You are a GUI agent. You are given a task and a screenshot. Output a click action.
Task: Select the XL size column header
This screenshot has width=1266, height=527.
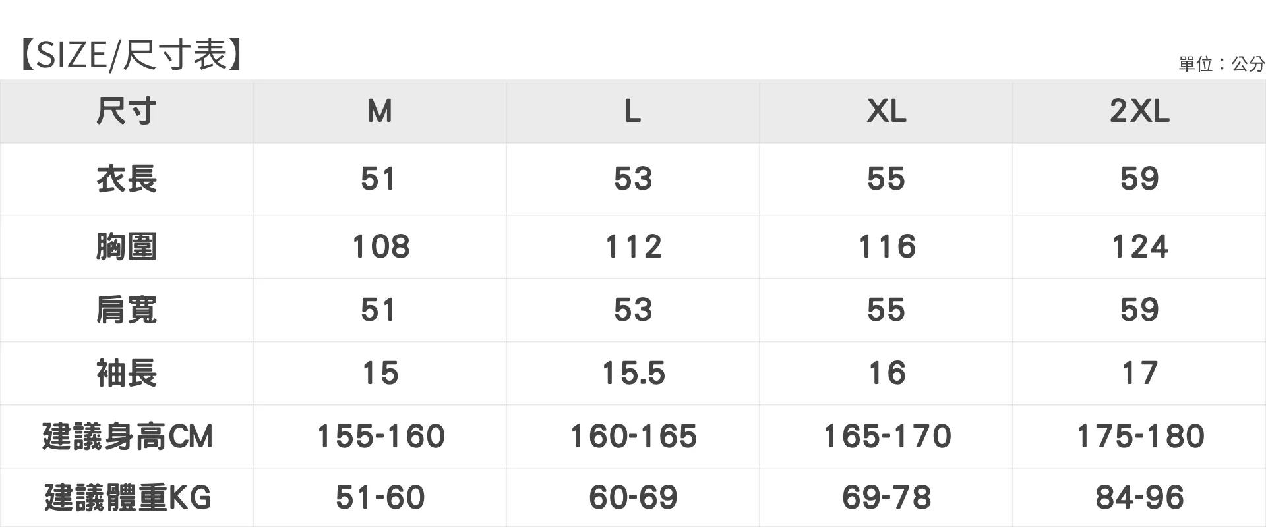886,111
